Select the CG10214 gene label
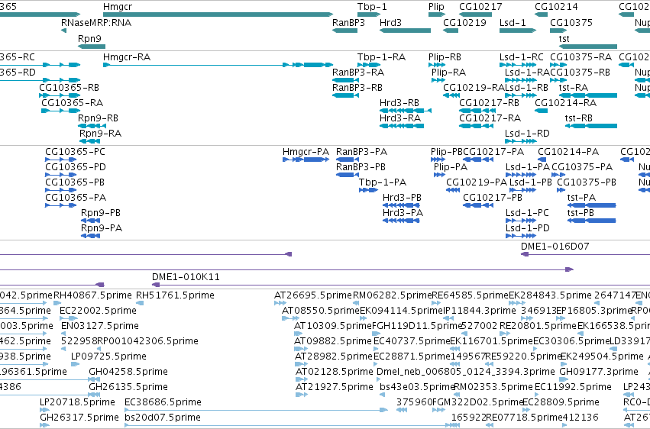650x429 pixels. coord(556,7)
